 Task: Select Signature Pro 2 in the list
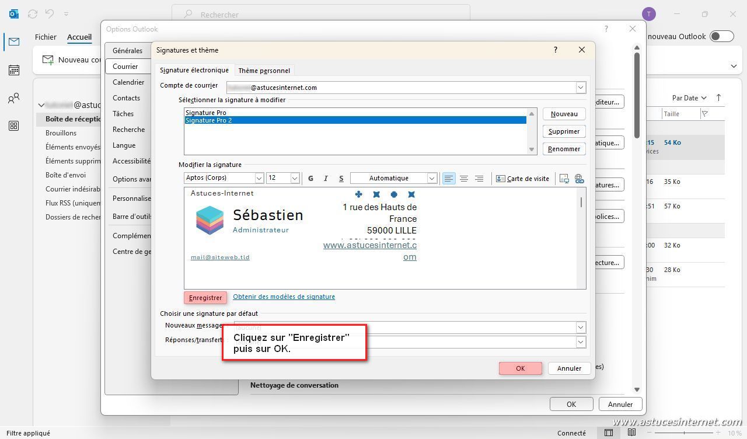355,120
